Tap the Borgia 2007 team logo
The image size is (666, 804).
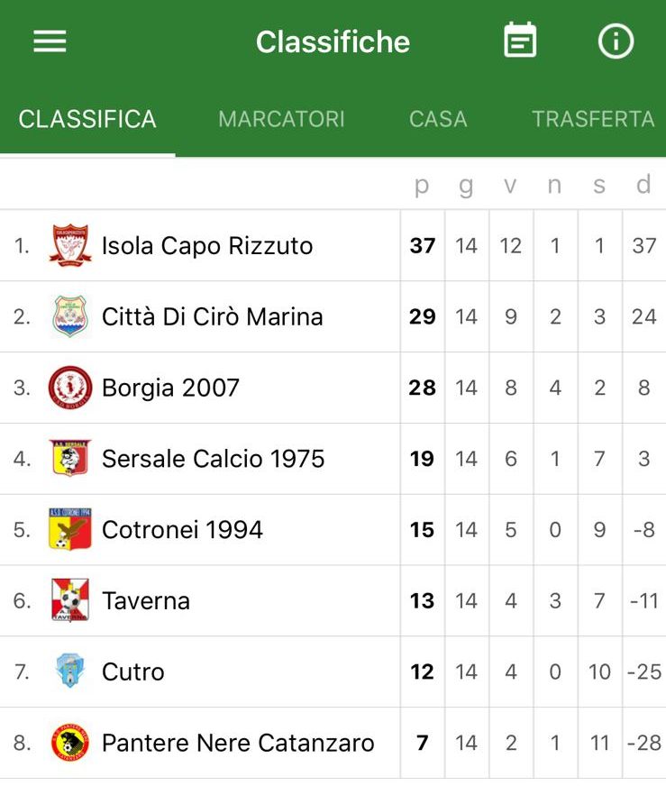click(70, 388)
